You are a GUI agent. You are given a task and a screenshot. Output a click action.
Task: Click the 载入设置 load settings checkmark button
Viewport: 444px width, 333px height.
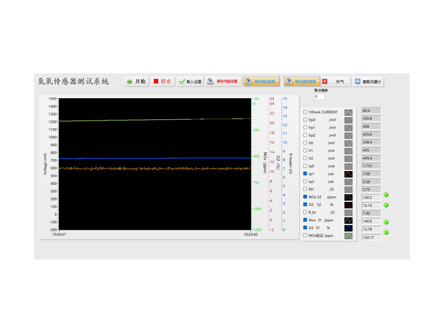coord(191,82)
